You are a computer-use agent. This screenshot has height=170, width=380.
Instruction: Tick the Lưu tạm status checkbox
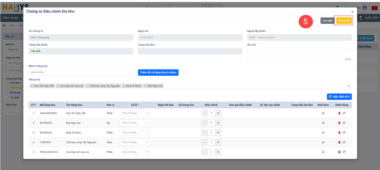[x=8, y=83]
